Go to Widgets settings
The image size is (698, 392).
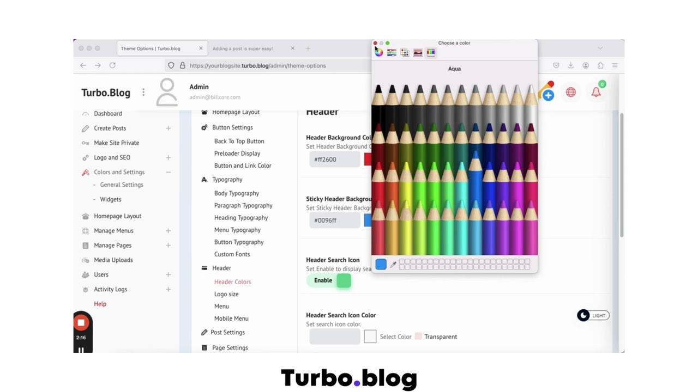[111, 199]
